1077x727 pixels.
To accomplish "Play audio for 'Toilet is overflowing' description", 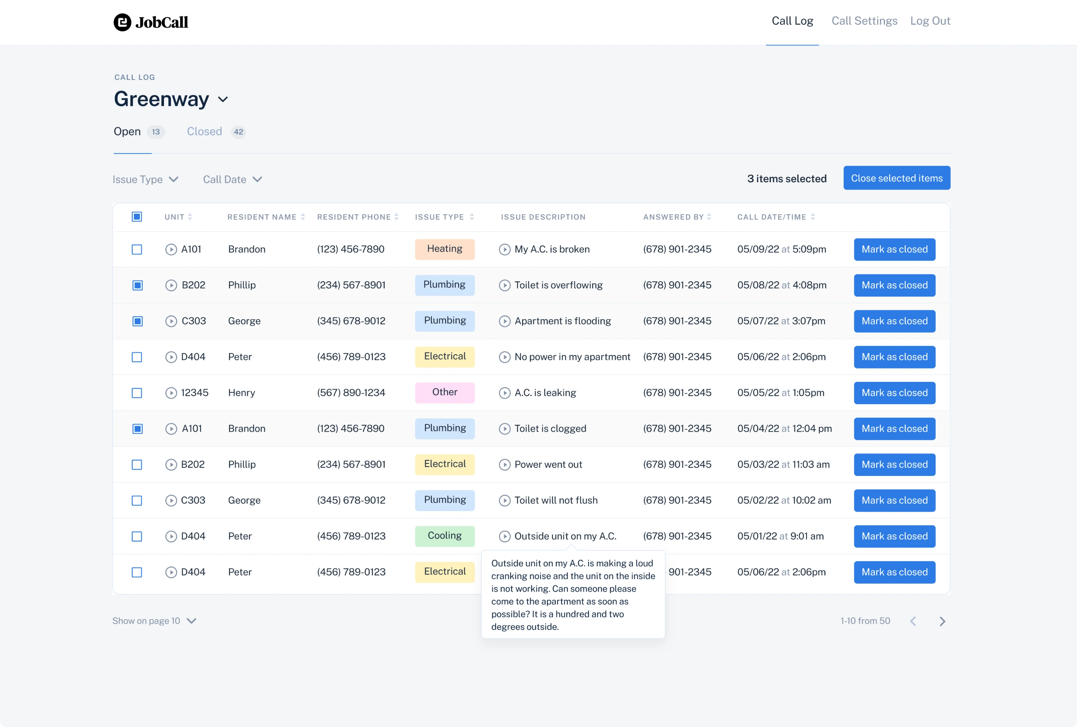I will click(505, 285).
